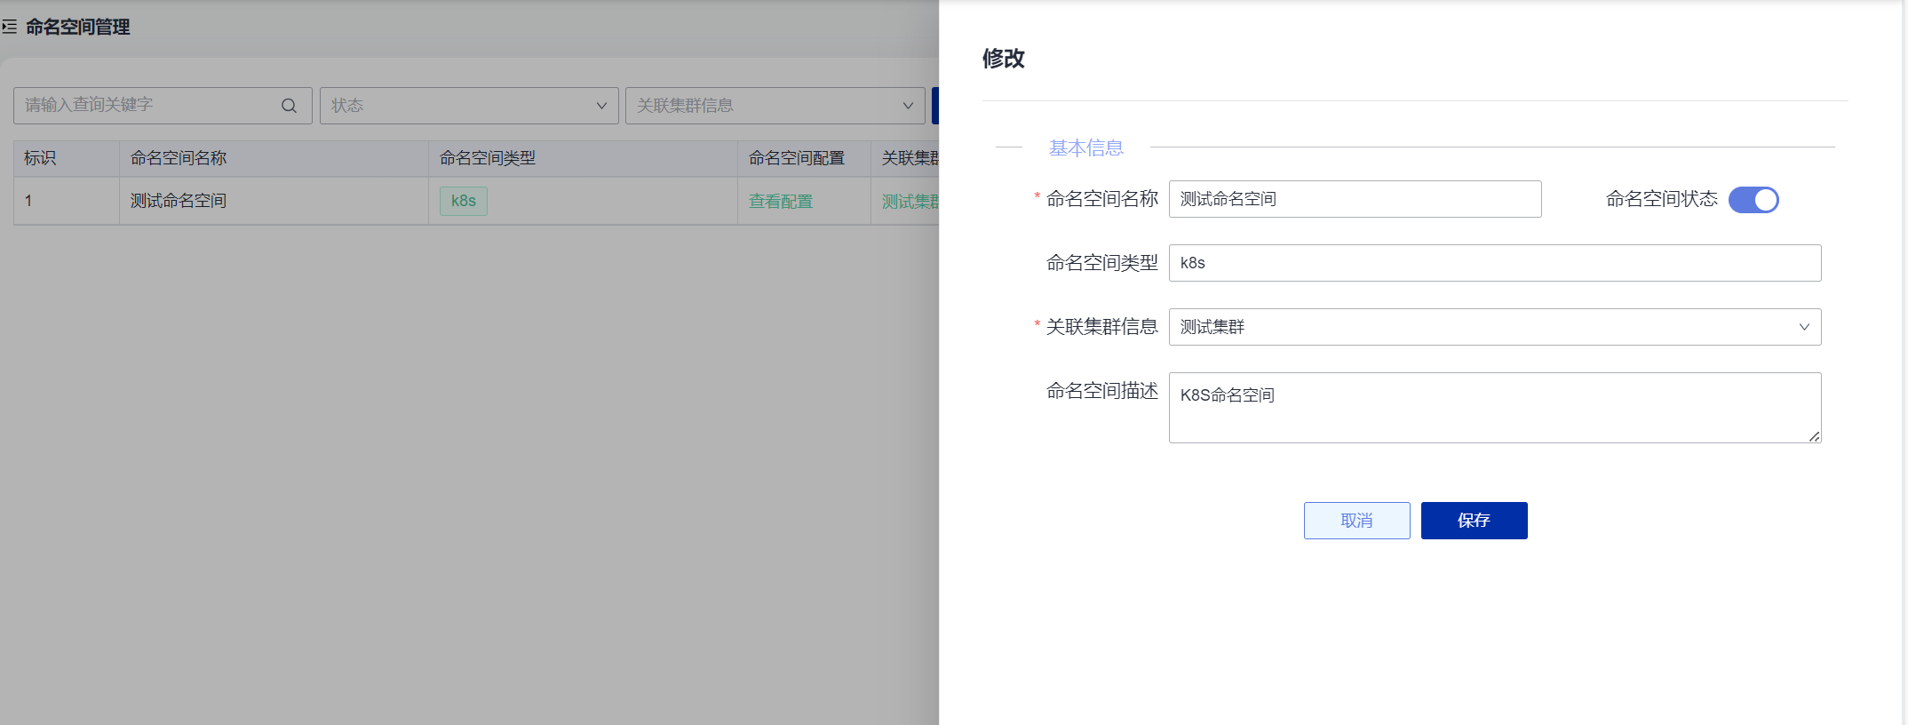Click the k8s tag in table
The image size is (1908, 725).
[x=464, y=201]
